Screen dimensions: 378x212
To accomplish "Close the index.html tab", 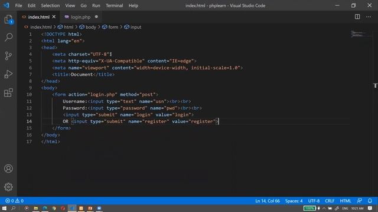I will (x=54, y=17).
